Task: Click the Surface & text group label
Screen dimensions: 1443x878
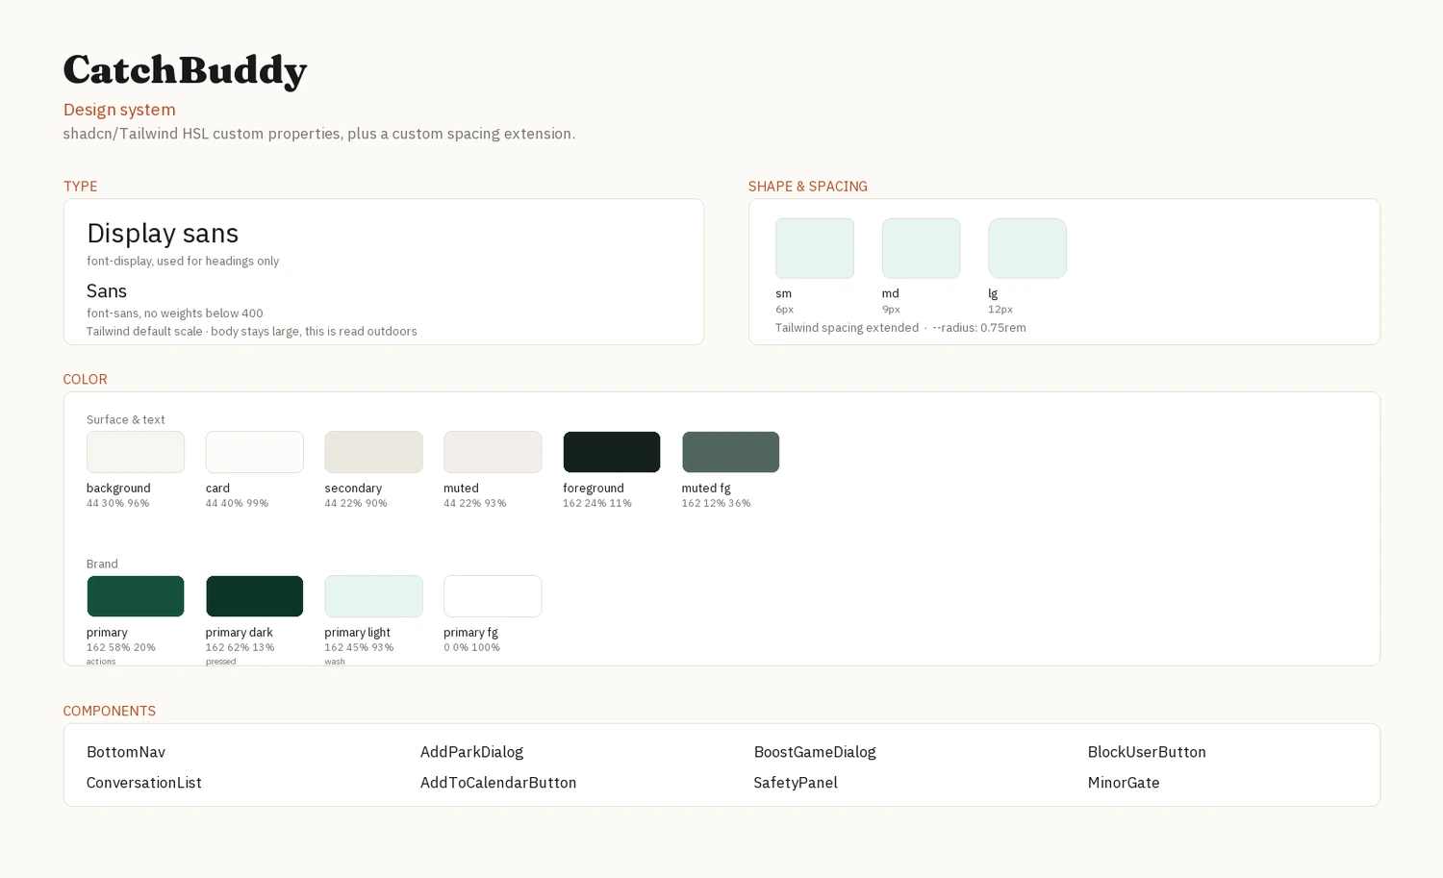Action: [x=126, y=419]
